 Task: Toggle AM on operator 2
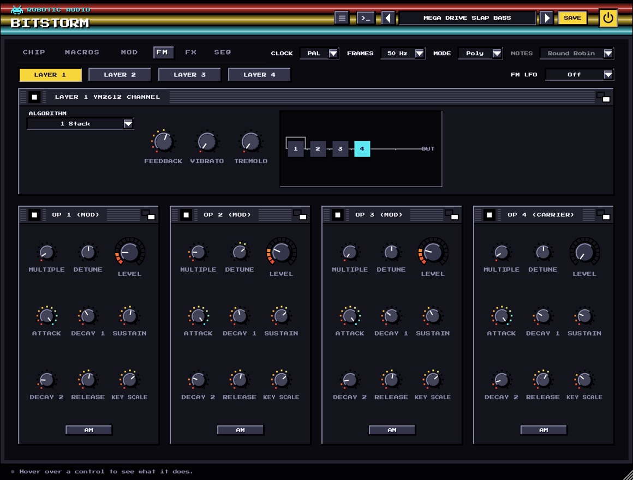[x=241, y=430]
